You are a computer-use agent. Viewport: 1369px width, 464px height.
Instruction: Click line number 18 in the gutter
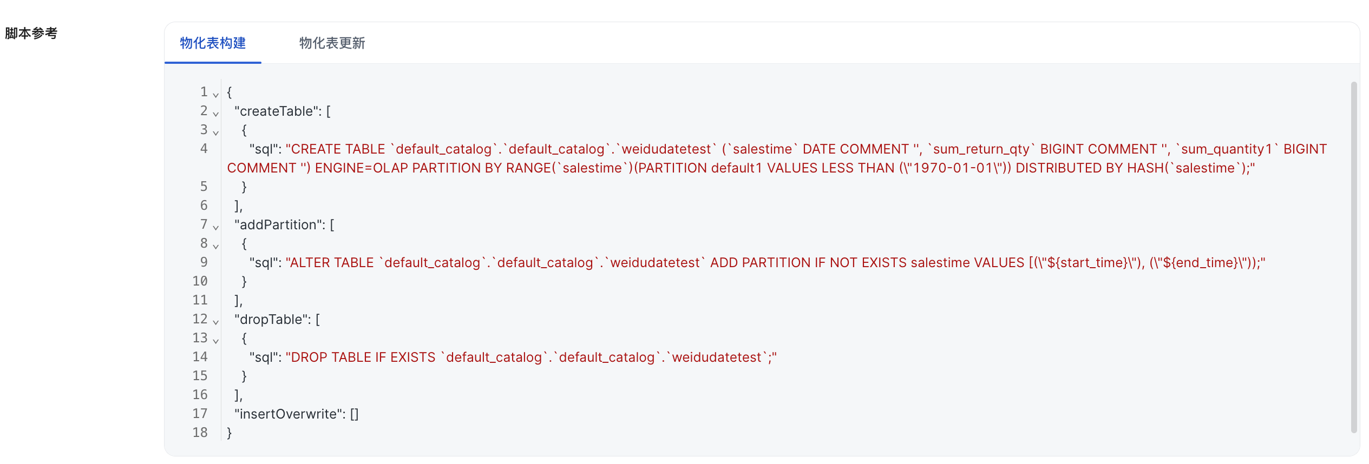point(200,433)
